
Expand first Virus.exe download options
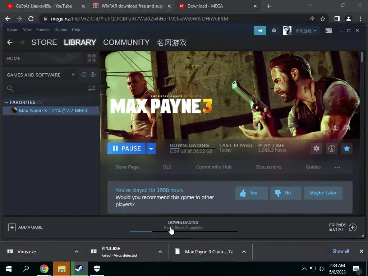[x=77, y=252]
